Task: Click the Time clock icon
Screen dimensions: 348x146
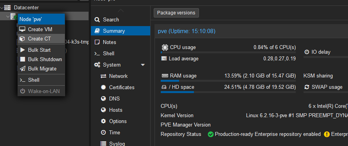Action: [x=103, y=132]
